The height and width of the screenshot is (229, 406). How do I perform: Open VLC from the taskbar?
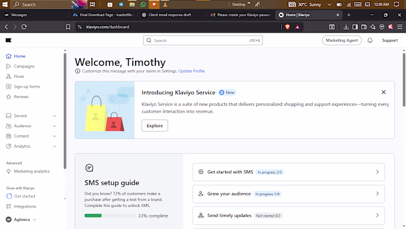pos(165,5)
